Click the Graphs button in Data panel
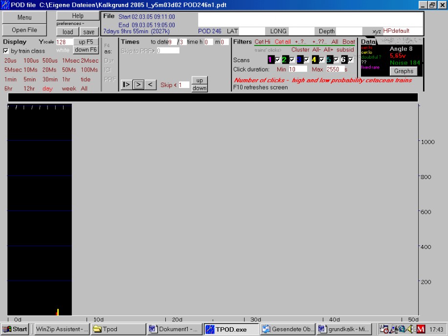 click(403, 71)
